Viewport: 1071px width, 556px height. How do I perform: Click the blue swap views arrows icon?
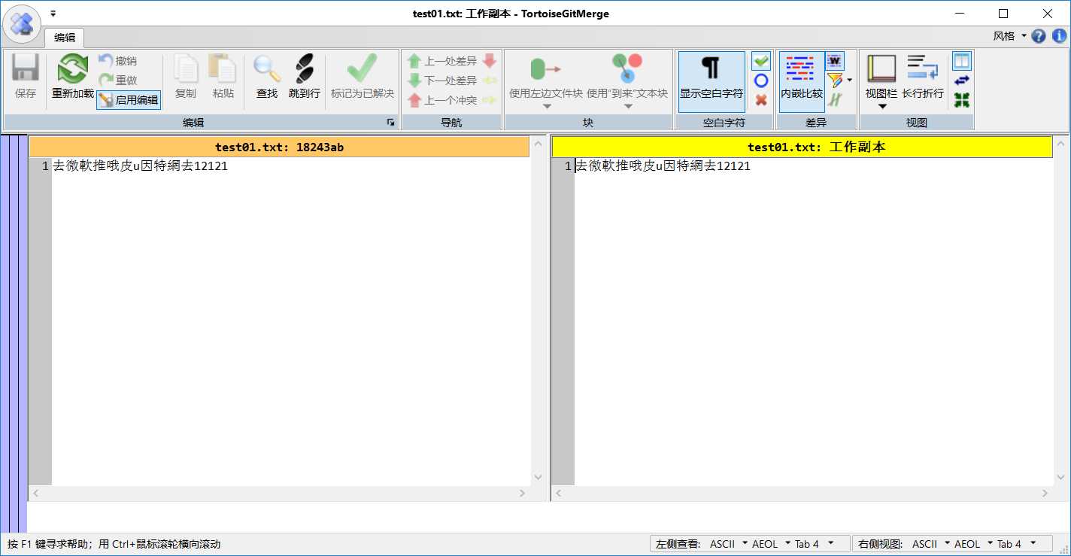tap(962, 81)
